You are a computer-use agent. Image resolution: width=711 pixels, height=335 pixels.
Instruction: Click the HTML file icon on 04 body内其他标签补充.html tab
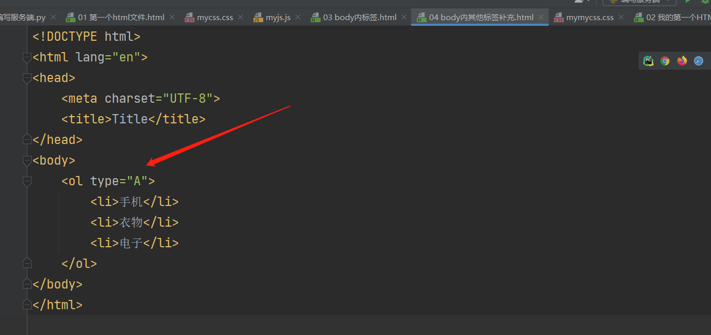421,18
